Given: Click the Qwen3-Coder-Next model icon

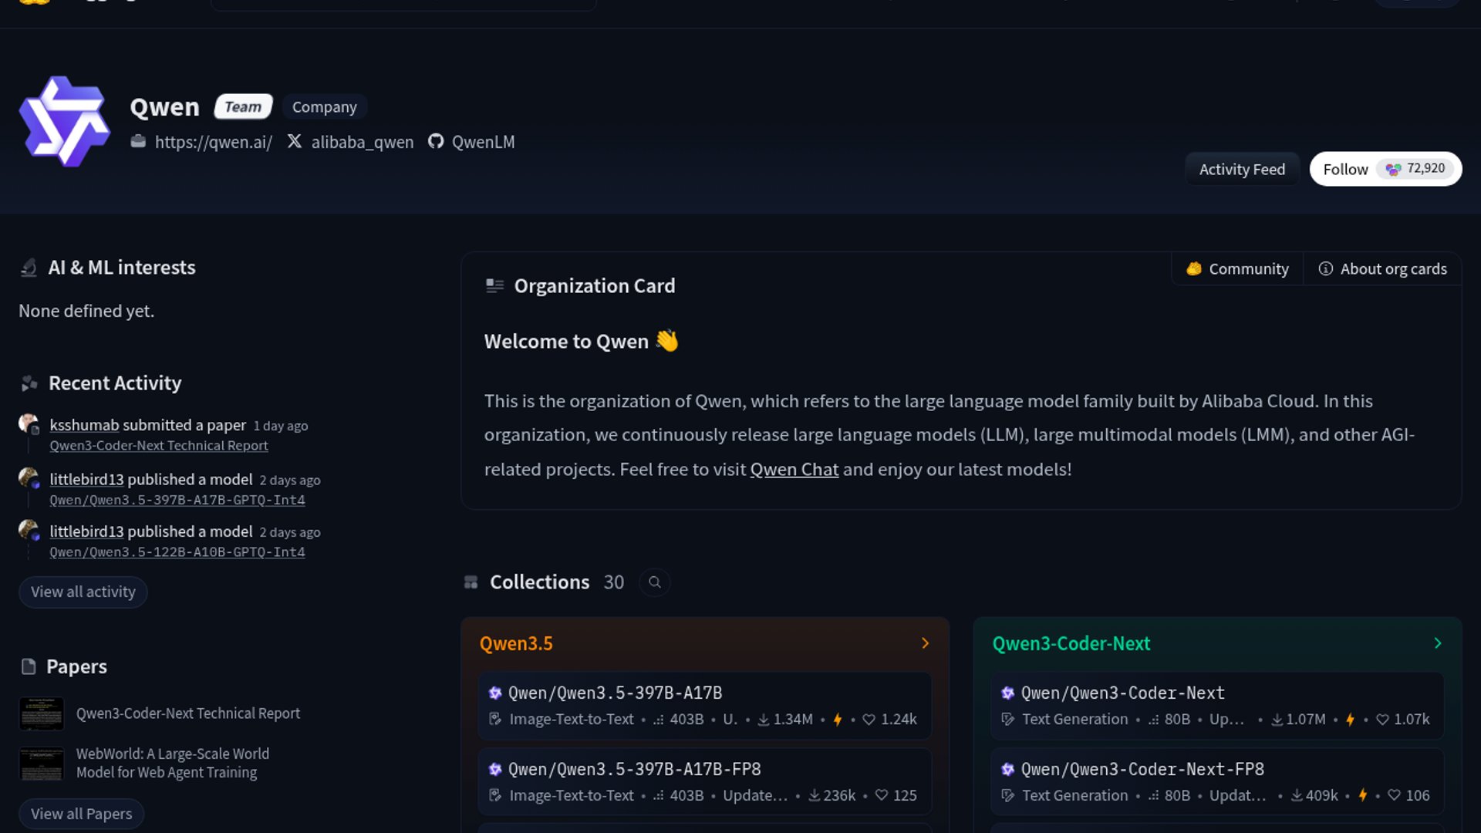Looking at the screenshot, I should pos(1007,693).
